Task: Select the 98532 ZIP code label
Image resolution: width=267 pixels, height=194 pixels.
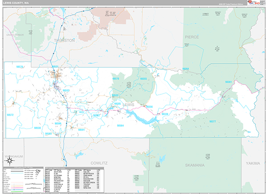Action: (65, 90)
